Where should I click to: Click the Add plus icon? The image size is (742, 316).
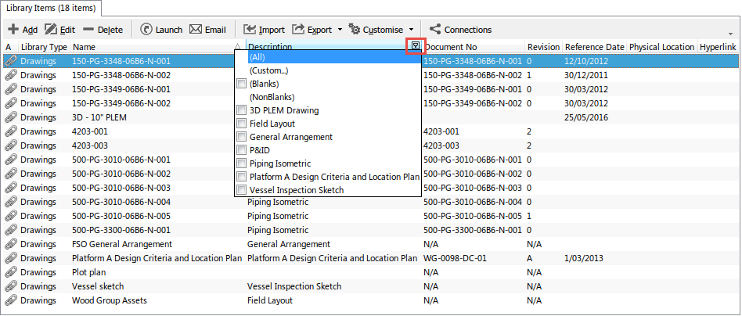coord(13,30)
